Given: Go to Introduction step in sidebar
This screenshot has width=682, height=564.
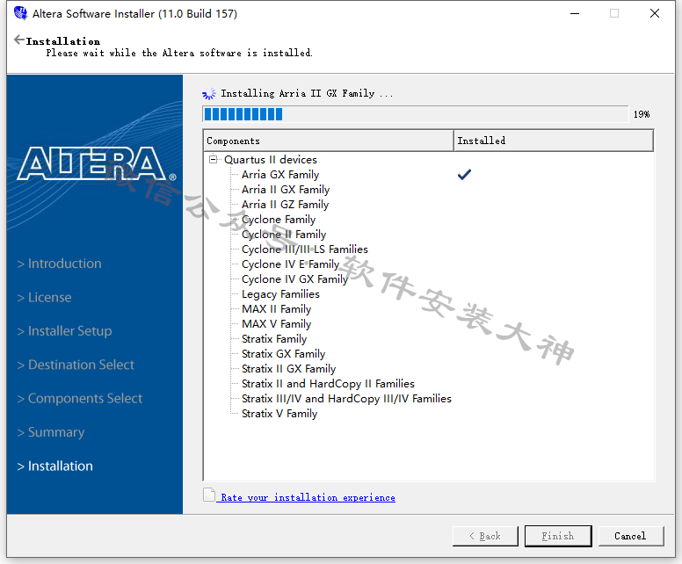Looking at the screenshot, I should click(x=59, y=264).
